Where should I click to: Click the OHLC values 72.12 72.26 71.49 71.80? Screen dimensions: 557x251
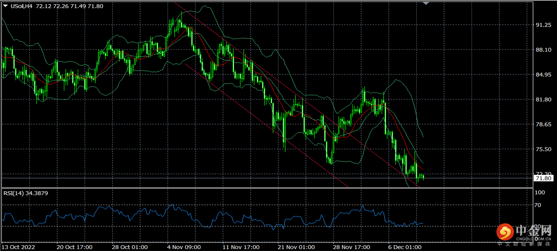pos(69,6)
